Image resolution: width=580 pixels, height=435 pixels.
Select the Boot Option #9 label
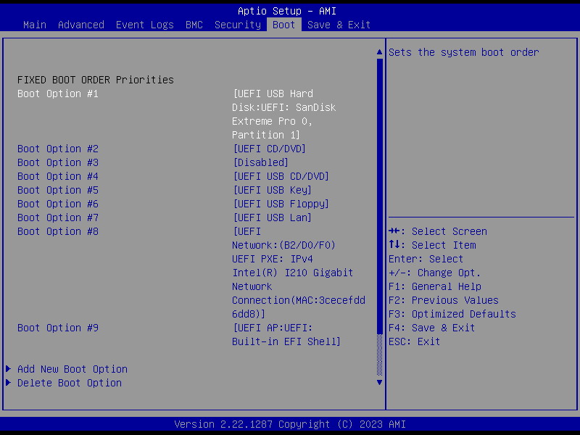pyautogui.click(x=58, y=328)
